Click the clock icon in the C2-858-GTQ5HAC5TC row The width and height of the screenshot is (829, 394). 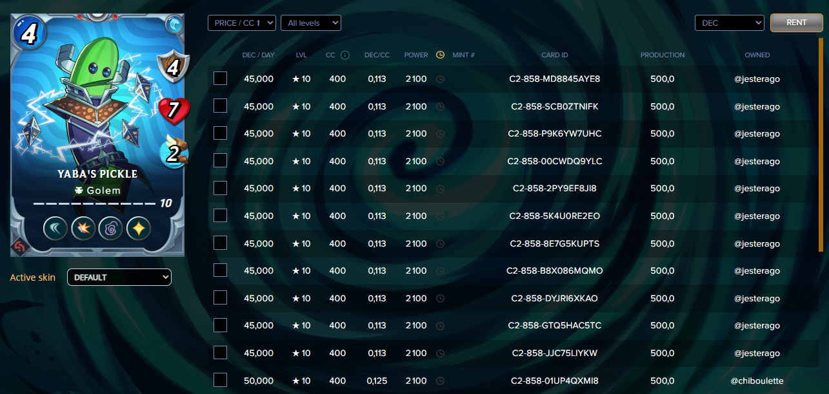pyautogui.click(x=440, y=326)
